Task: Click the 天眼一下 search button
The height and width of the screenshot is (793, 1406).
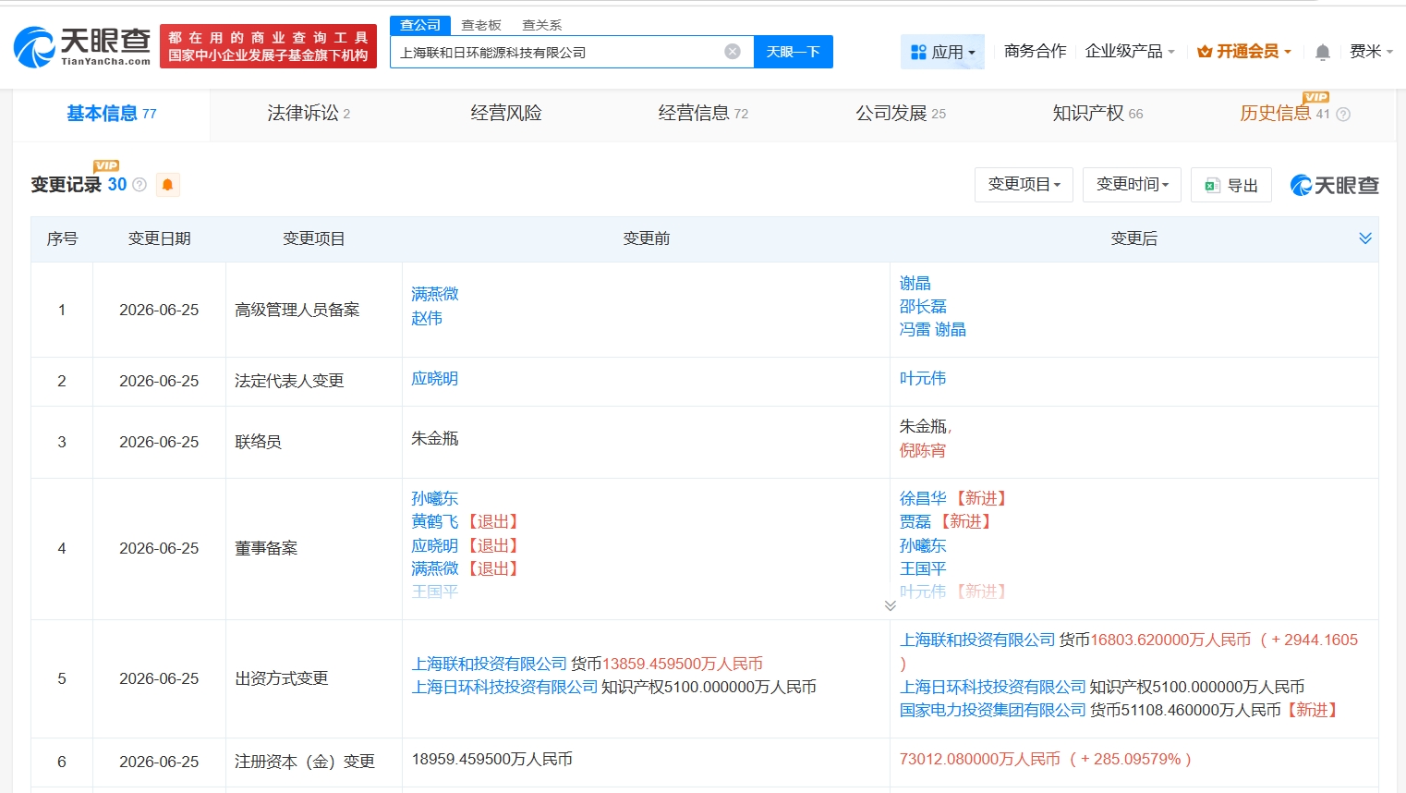Action: tap(794, 52)
